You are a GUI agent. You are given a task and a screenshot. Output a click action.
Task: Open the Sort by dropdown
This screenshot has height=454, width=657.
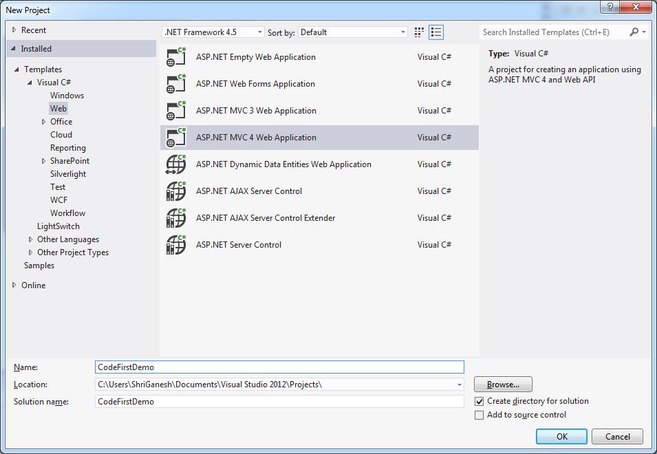[x=354, y=32]
